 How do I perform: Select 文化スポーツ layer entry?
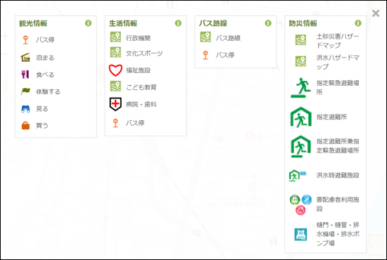tap(144, 53)
